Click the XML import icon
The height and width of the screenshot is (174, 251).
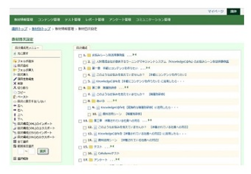coord(15,124)
